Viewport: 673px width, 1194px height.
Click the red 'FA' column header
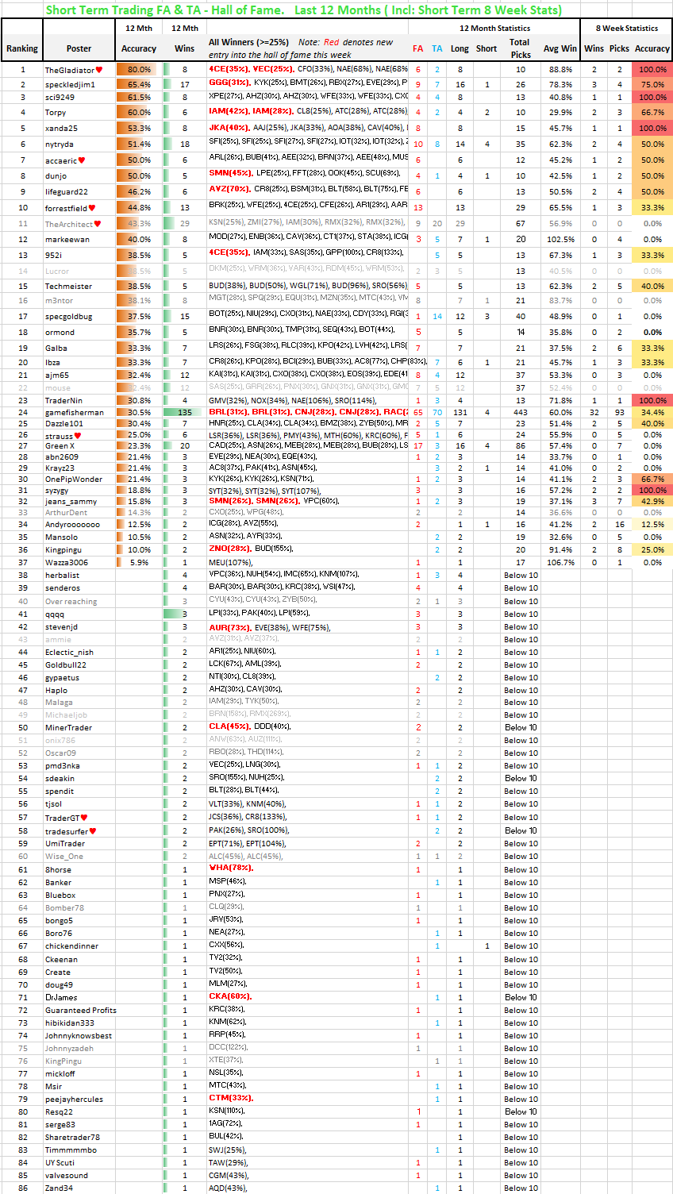pos(418,48)
